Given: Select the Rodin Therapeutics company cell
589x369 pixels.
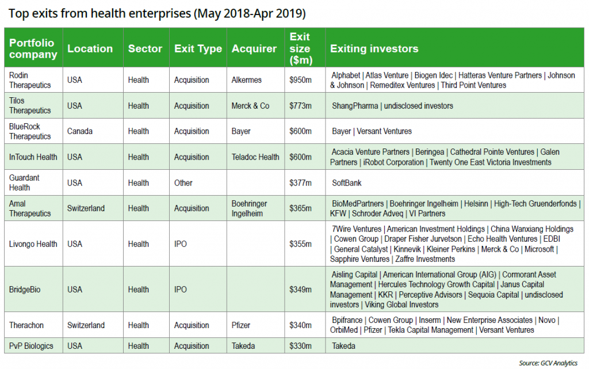Looking at the screenshot, I should [30, 80].
